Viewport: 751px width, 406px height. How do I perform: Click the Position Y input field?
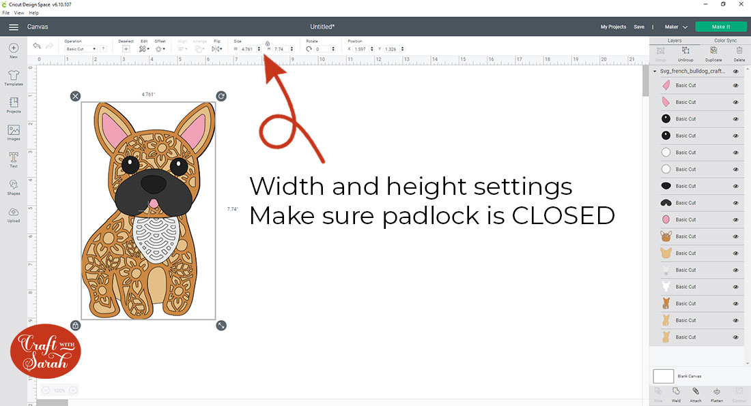[392, 49]
